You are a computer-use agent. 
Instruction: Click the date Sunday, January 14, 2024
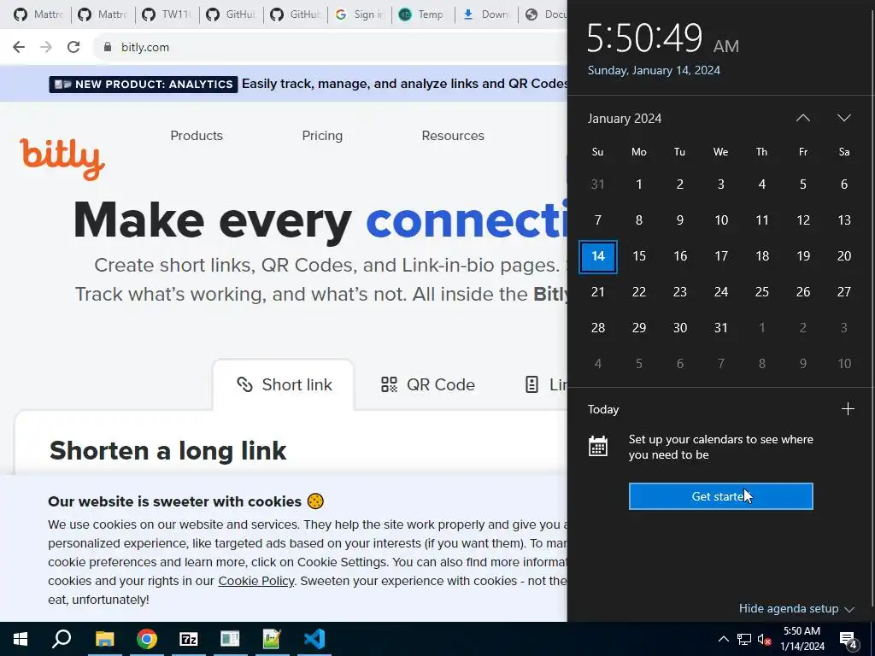pyautogui.click(x=654, y=70)
